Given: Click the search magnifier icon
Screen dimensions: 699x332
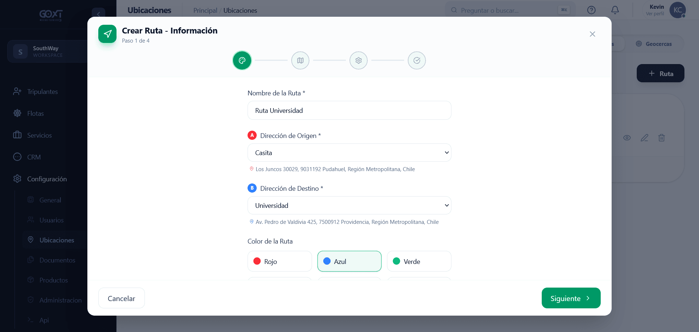Looking at the screenshot, I should (x=454, y=10).
